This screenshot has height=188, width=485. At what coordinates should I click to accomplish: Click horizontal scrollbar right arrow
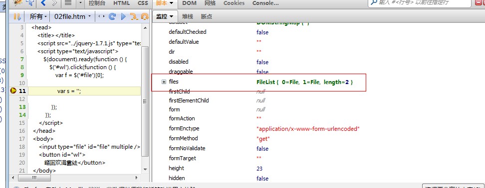[x=136, y=178]
